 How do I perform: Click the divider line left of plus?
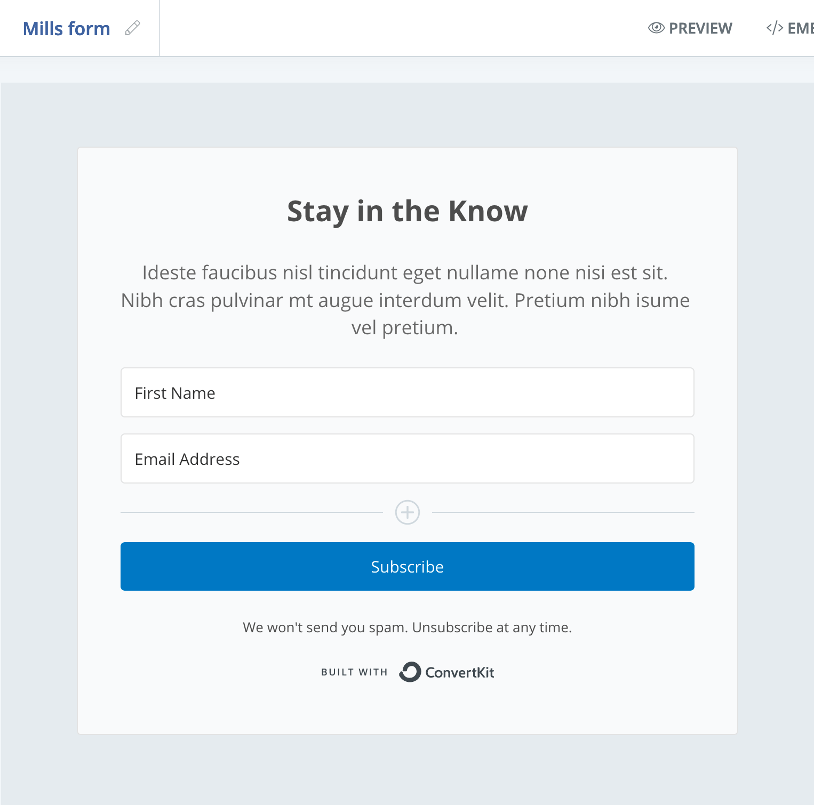pos(252,512)
